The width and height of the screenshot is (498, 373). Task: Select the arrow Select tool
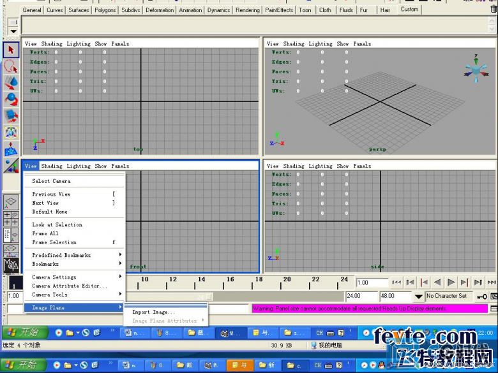[11, 50]
